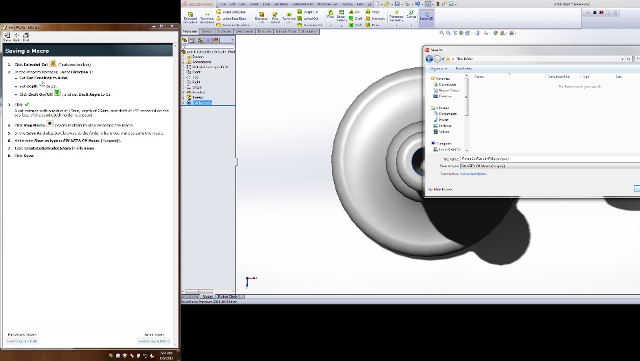Click Zoom to Area icon in view toolbar

(448, 33)
